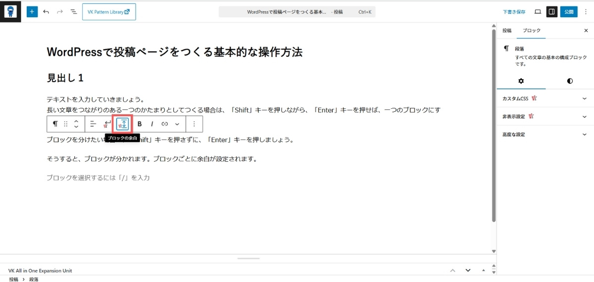
Task: Click the paragraph block type icon in toolbar
Action: (x=55, y=124)
